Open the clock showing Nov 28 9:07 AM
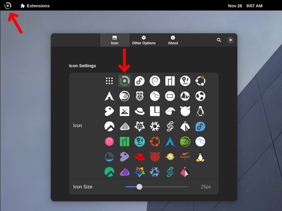The width and height of the screenshot is (282, 211). 245,6
